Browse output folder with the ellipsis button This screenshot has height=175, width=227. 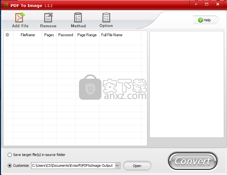(117, 165)
